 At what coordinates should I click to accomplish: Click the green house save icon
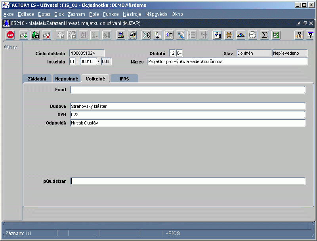tap(35, 35)
